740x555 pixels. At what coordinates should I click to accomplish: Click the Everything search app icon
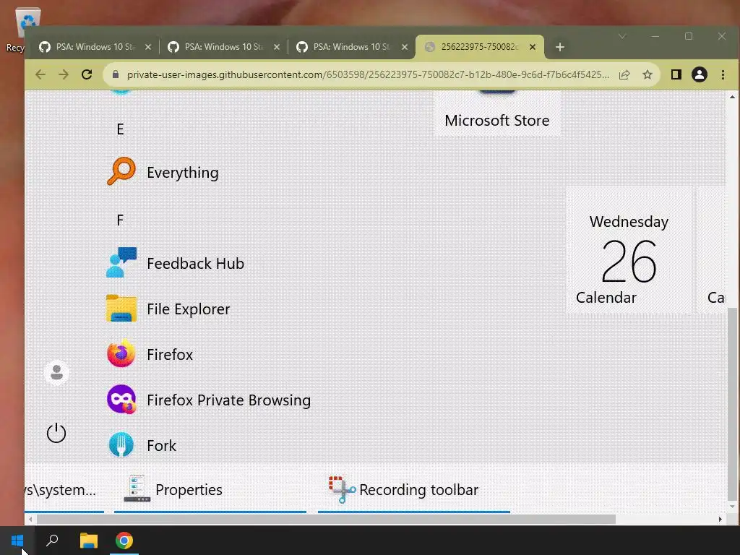(121, 171)
